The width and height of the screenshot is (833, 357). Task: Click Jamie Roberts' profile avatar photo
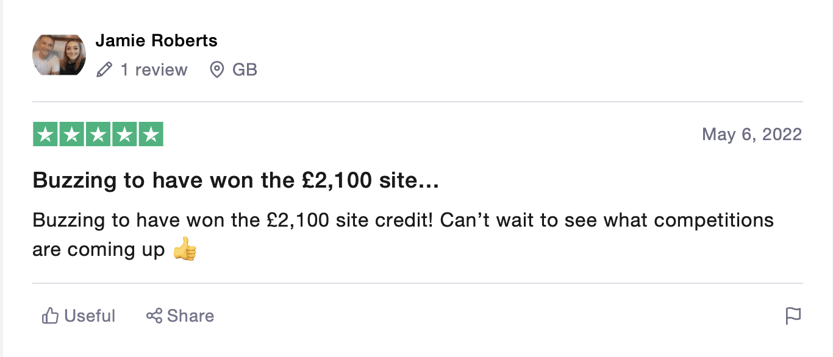coord(59,55)
